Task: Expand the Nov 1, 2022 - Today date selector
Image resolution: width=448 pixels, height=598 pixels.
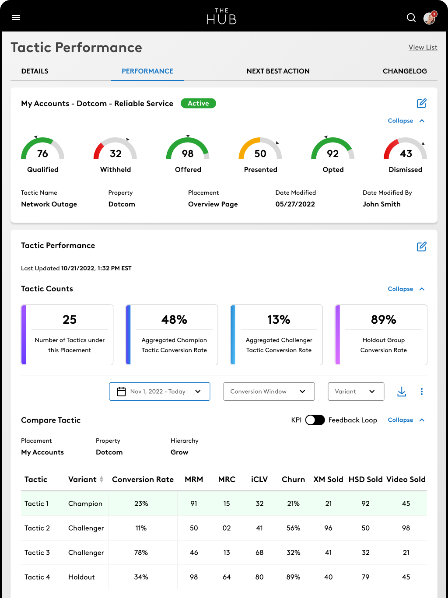Action: pyautogui.click(x=197, y=392)
